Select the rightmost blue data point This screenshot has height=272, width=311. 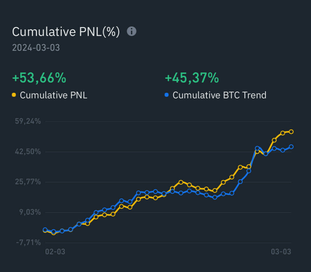pyautogui.click(x=291, y=147)
